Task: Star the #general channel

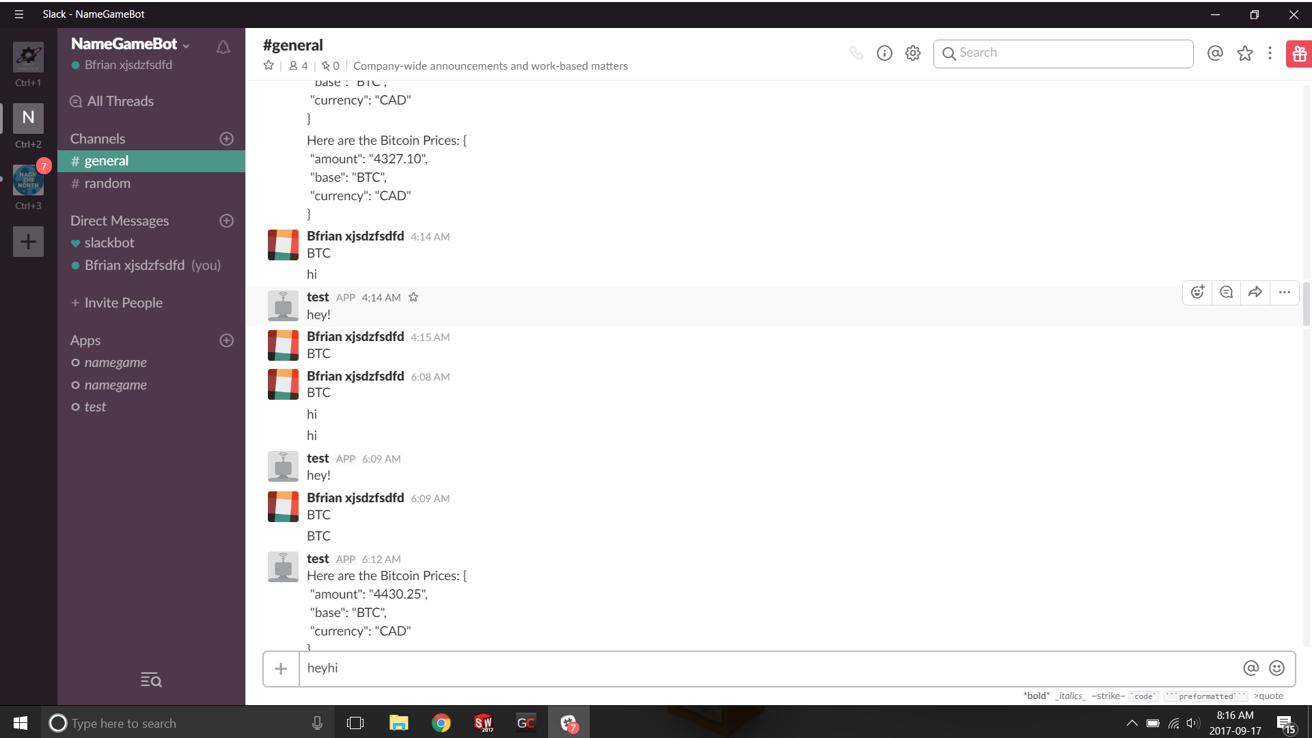Action: coord(269,66)
